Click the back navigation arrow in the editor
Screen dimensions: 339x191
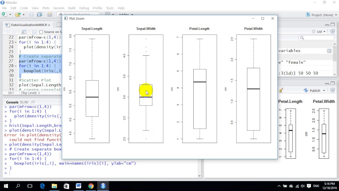point(8,32)
